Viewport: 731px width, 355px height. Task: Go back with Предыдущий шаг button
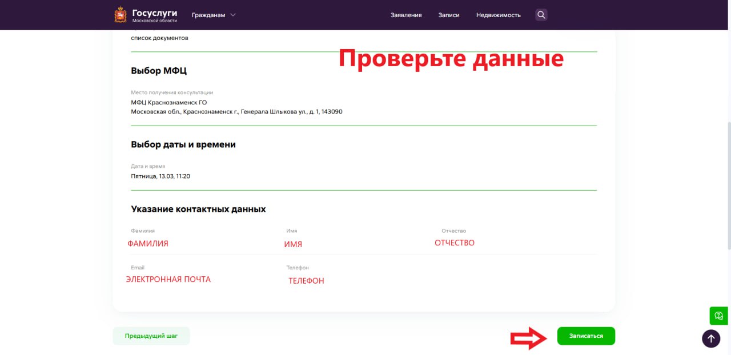pyautogui.click(x=151, y=336)
